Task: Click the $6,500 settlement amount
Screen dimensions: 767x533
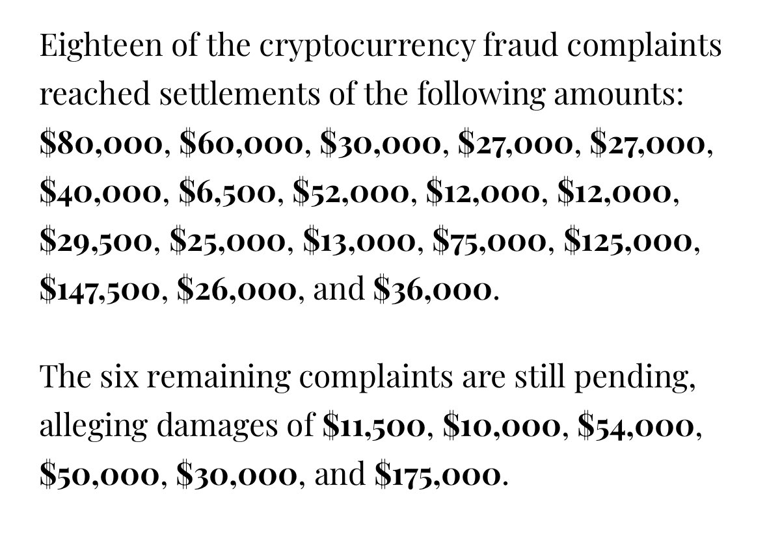Action: (x=227, y=193)
